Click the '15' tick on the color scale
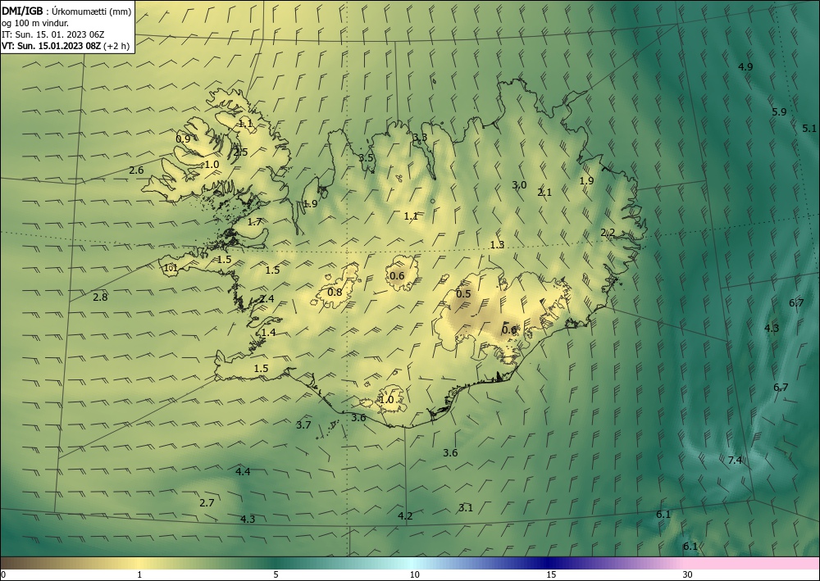The width and height of the screenshot is (820, 581). point(551,575)
